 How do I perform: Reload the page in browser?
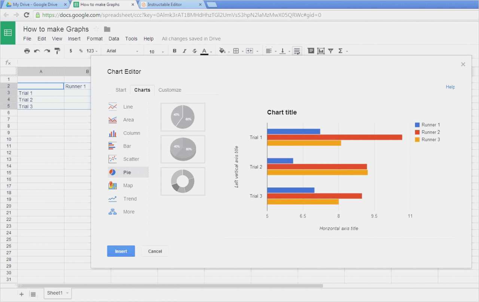tap(26, 15)
